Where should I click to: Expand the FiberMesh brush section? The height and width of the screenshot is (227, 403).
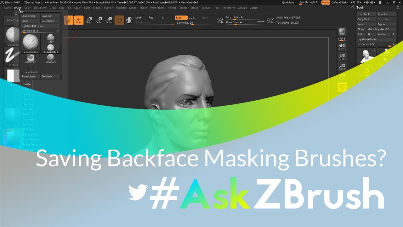coord(29,109)
